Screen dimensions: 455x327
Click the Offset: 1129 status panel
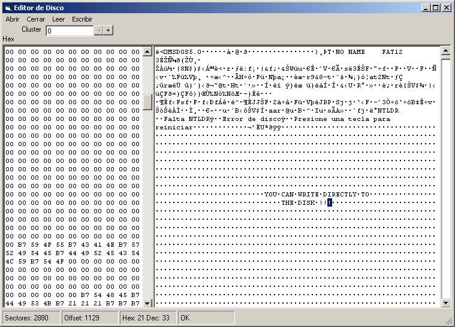point(89,317)
